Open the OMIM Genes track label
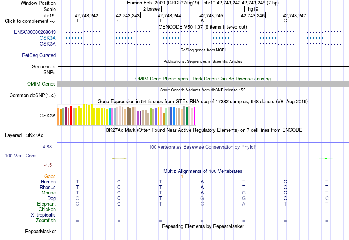Viewport: 349px width, 240px height. coord(42,84)
